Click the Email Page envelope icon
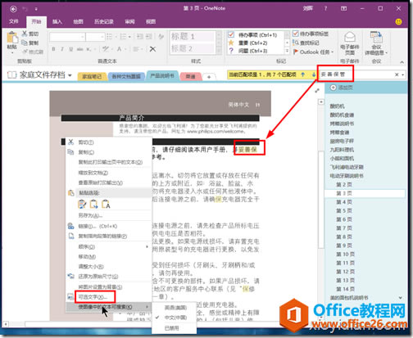The height and width of the screenshot is (338, 413). [x=350, y=37]
